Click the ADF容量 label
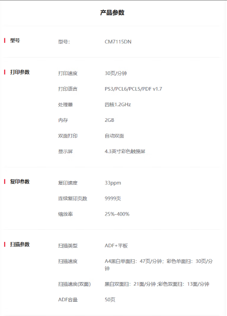This screenshot has width=227, height=316. (x=68, y=299)
